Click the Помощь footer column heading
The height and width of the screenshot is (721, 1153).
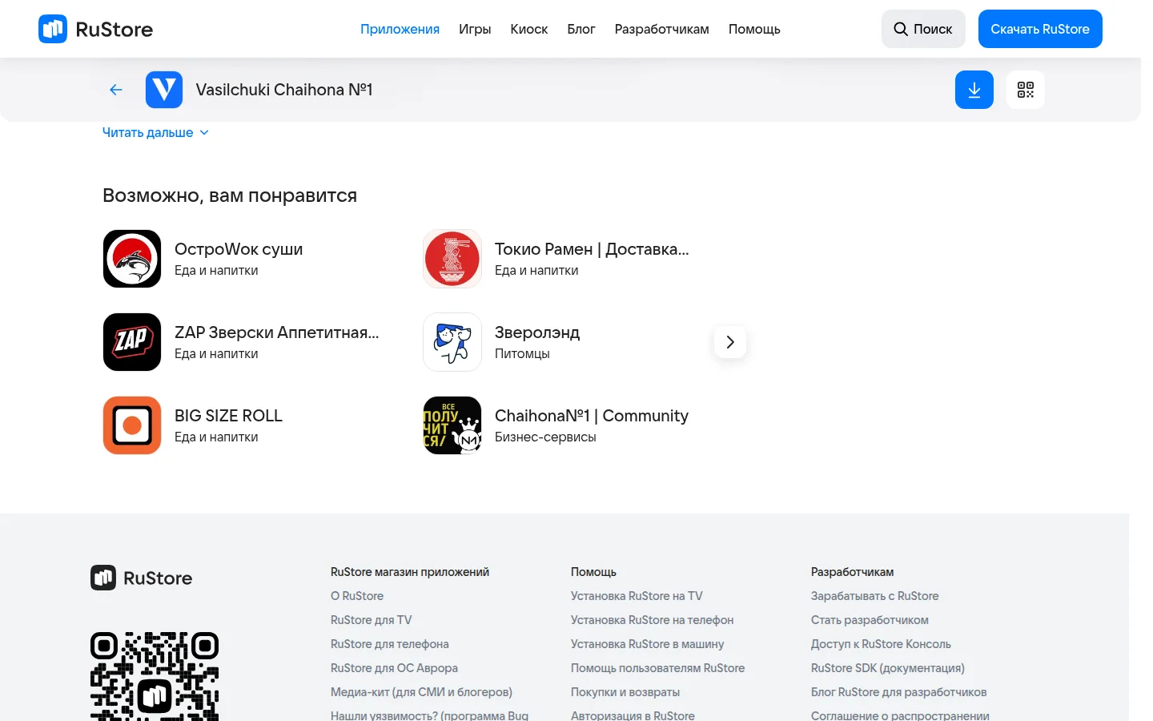(593, 572)
